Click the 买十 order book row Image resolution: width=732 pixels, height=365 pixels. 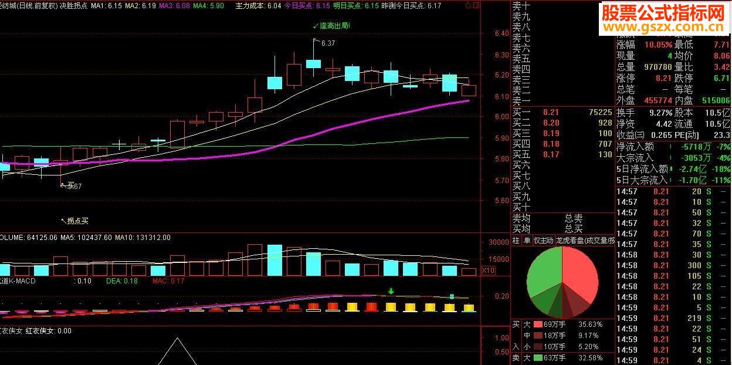point(562,207)
